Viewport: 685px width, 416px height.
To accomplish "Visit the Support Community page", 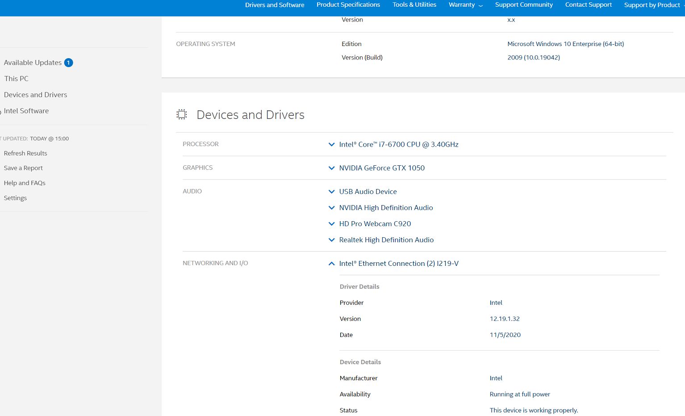I will pos(523,5).
